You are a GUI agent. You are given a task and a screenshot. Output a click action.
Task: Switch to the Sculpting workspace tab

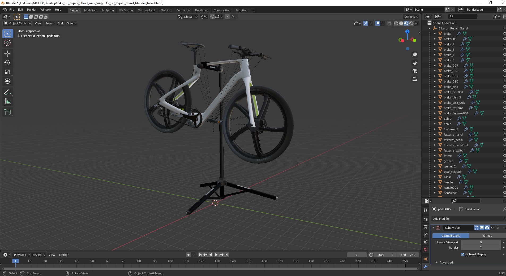coord(108,10)
